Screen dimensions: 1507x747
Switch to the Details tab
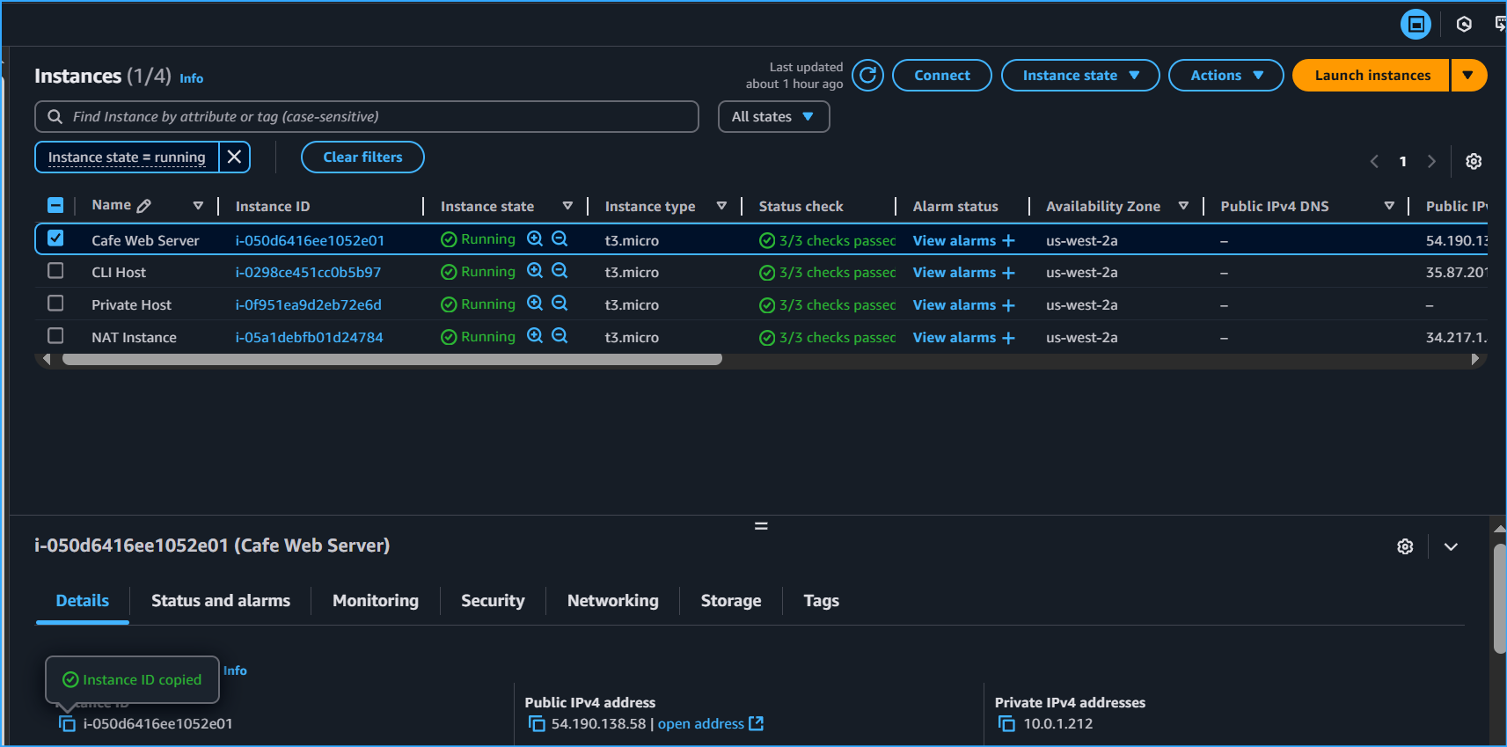pyautogui.click(x=83, y=601)
